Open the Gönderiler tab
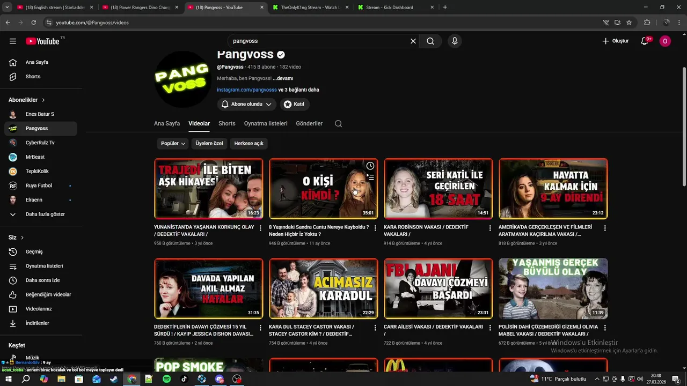Viewport: 687px width, 386px height. [x=309, y=123]
